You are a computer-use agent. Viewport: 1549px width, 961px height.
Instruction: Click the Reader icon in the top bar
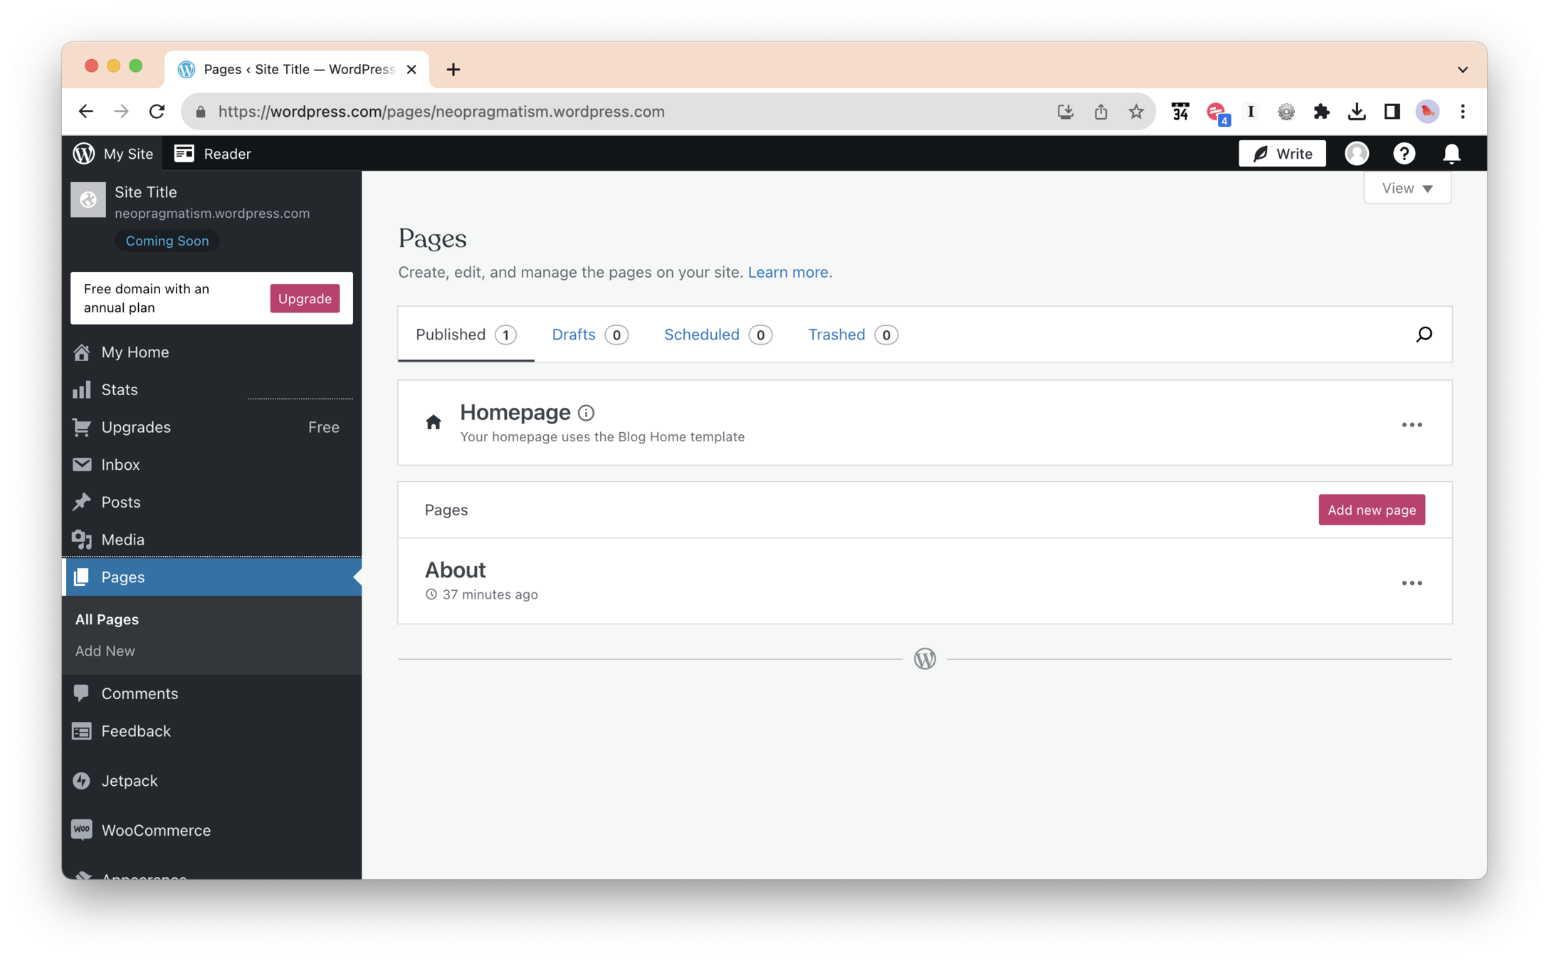tap(184, 154)
